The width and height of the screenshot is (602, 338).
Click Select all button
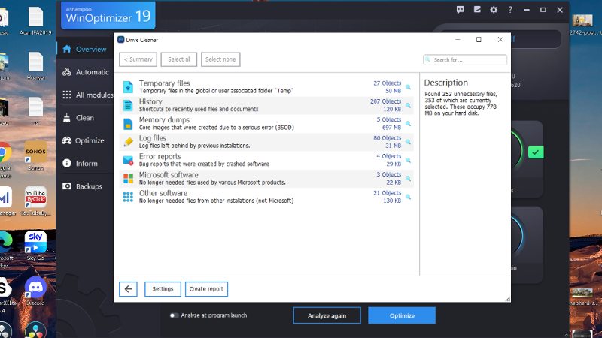coord(179,59)
